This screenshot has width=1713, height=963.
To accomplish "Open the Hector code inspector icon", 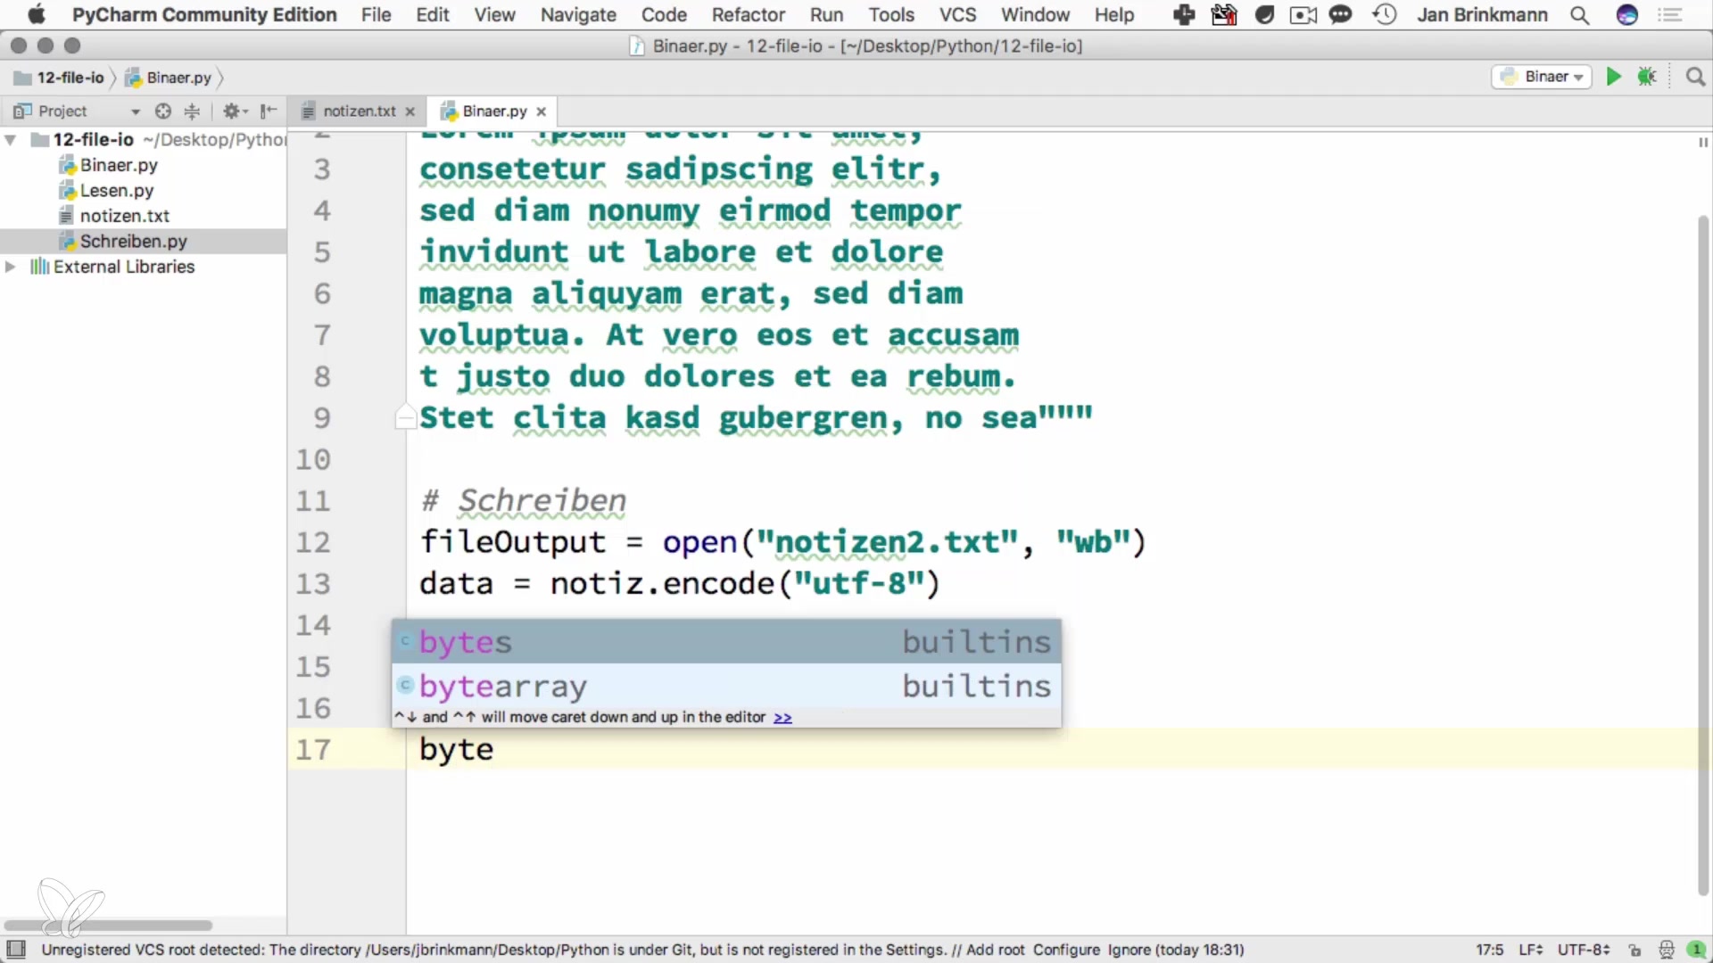I will 1666,950.
